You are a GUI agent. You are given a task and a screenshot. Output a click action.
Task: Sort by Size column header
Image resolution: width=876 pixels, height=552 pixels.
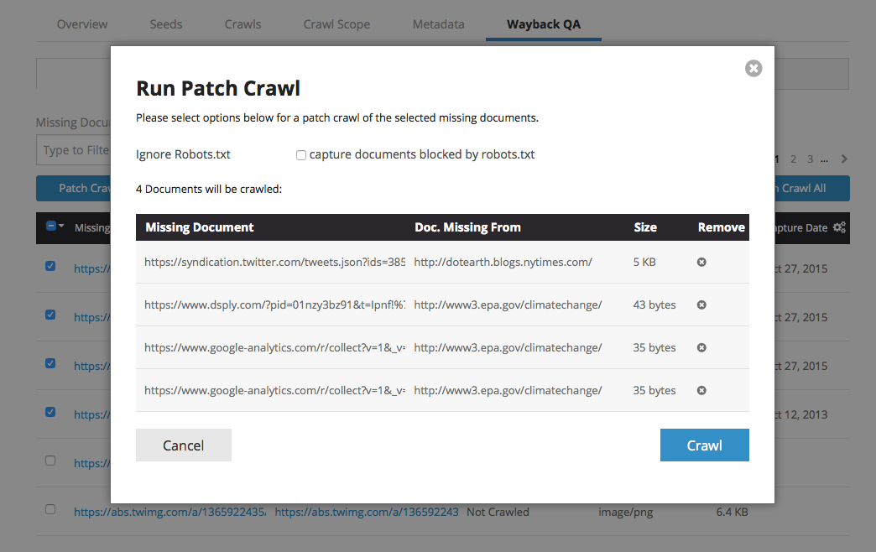tap(644, 227)
